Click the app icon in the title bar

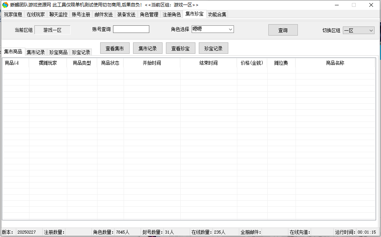[5, 5]
